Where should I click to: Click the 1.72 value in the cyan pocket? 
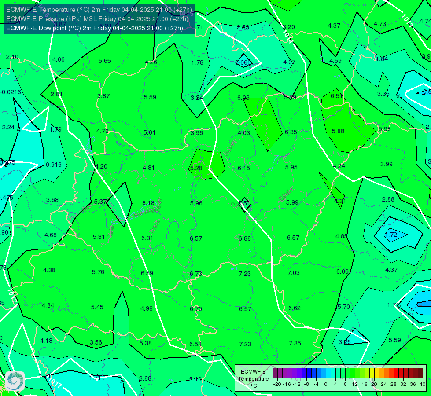tap(391, 235)
